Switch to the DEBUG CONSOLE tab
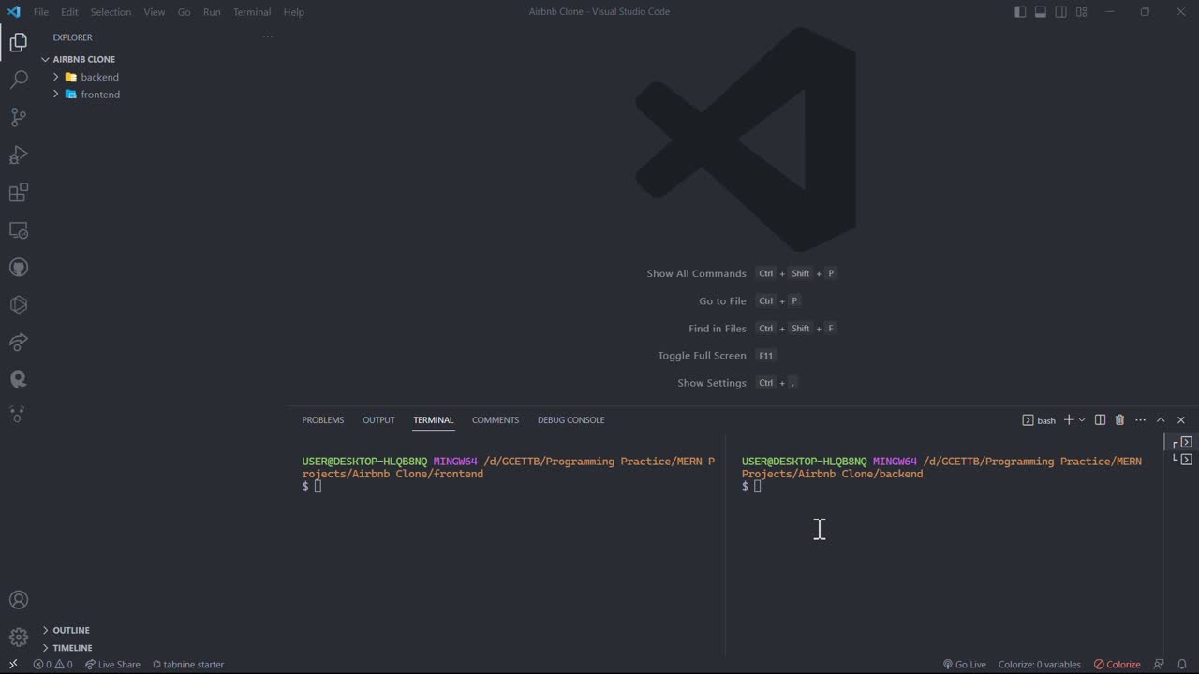Screen dimensions: 1199x674 570,420
